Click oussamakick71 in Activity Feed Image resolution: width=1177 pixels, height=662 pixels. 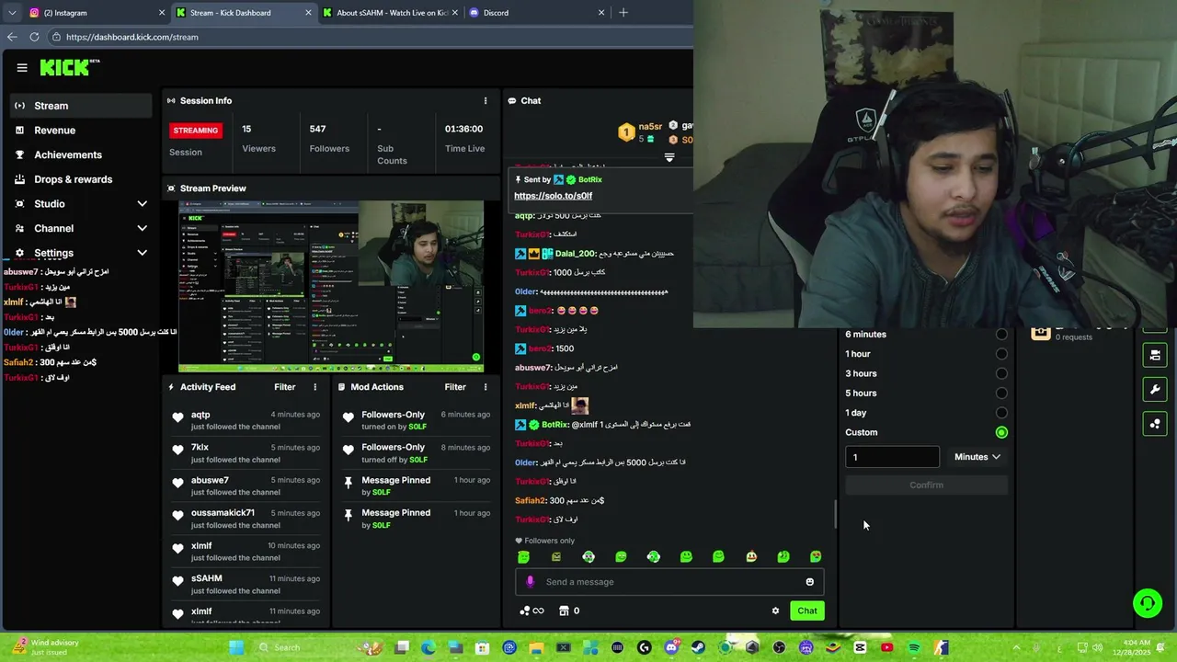[x=223, y=513]
